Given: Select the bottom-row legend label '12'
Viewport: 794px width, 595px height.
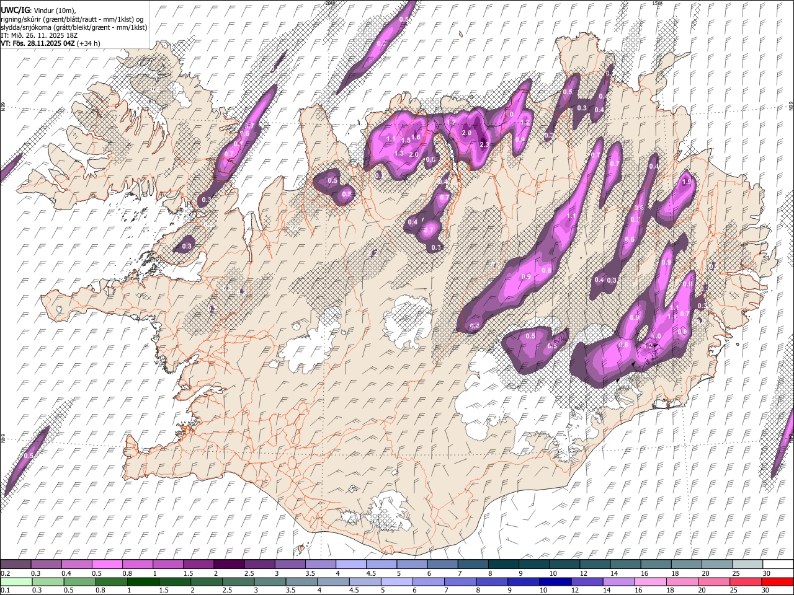Looking at the screenshot, I should click(575, 591).
